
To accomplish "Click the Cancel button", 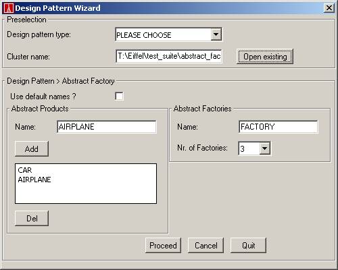I will click(x=206, y=245).
